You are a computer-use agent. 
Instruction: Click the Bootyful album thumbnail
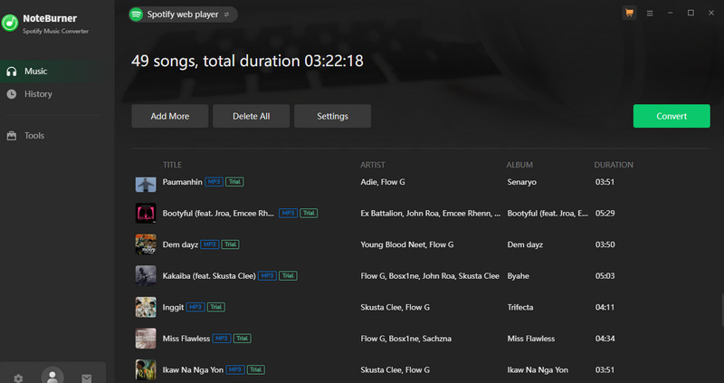146,213
